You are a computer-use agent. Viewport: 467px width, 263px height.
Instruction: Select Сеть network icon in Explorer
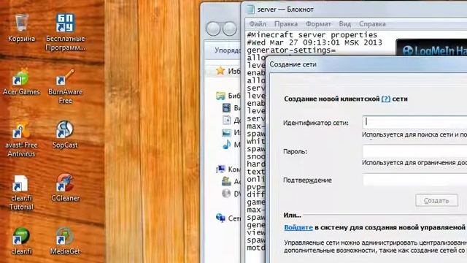click(220, 218)
